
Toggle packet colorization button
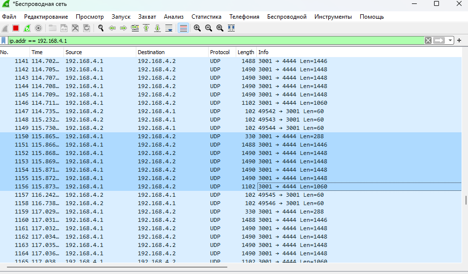pos(183,28)
